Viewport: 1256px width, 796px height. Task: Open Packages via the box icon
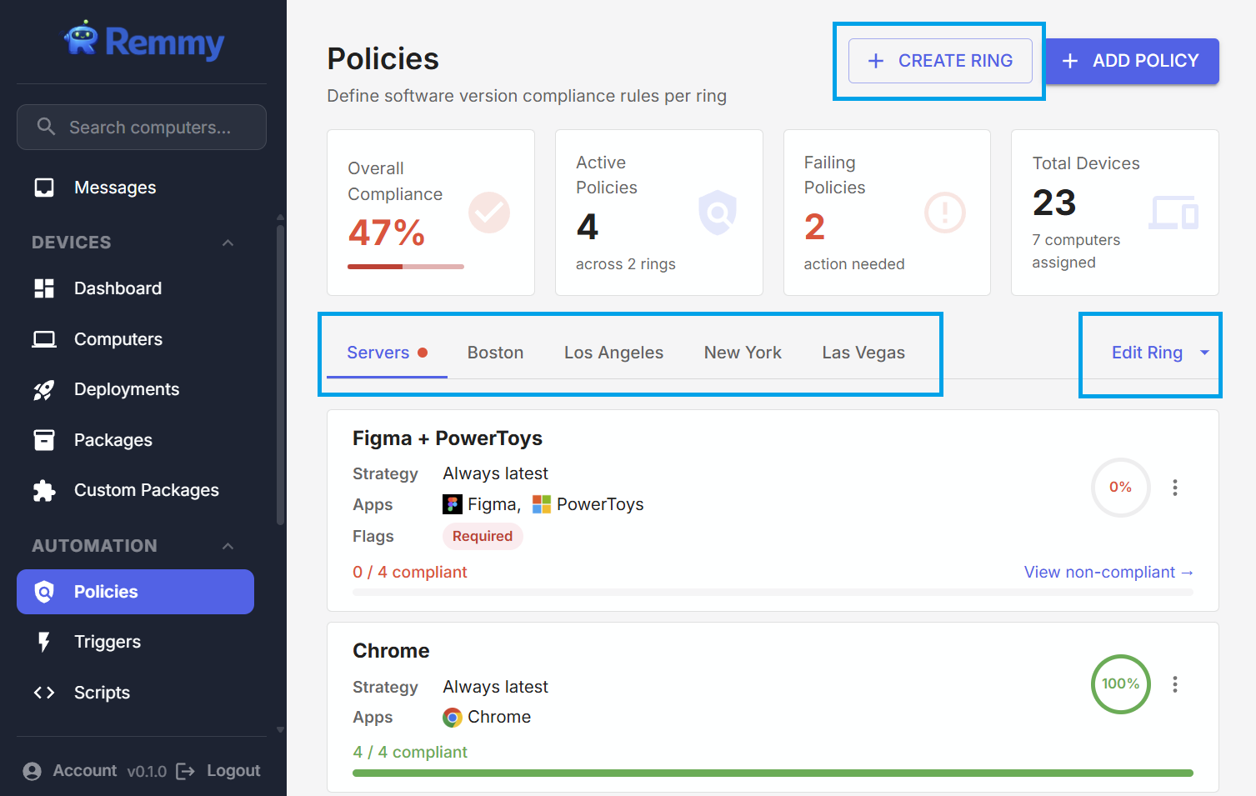[44, 440]
